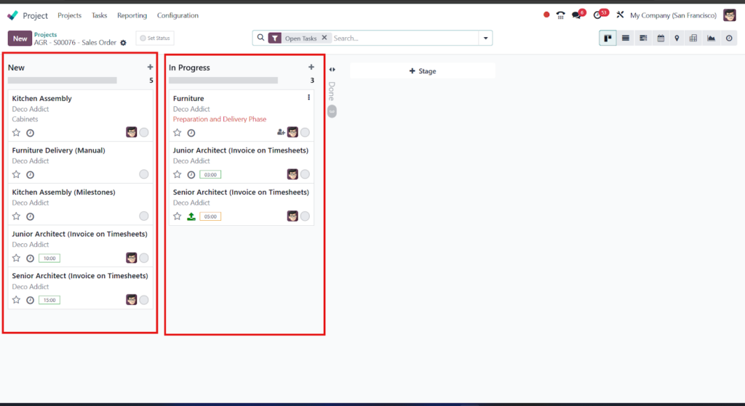Viewport: 745px width, 406px height.
Task: Go to the Projects breadcrumb link
Action: click(x=45, y=35)
